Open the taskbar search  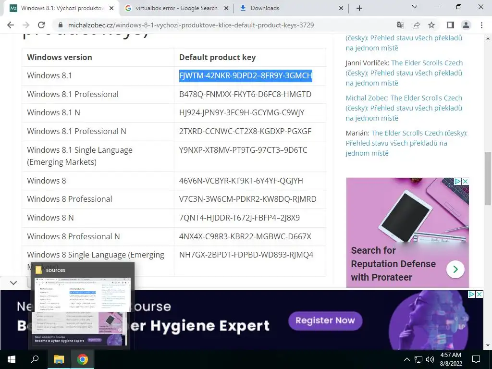35,359
